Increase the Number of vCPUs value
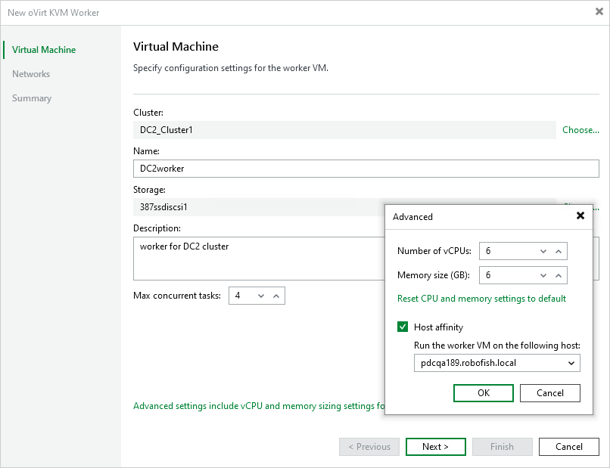The height and width of the screenshot is (468, 610). click(x=559, y=252)
